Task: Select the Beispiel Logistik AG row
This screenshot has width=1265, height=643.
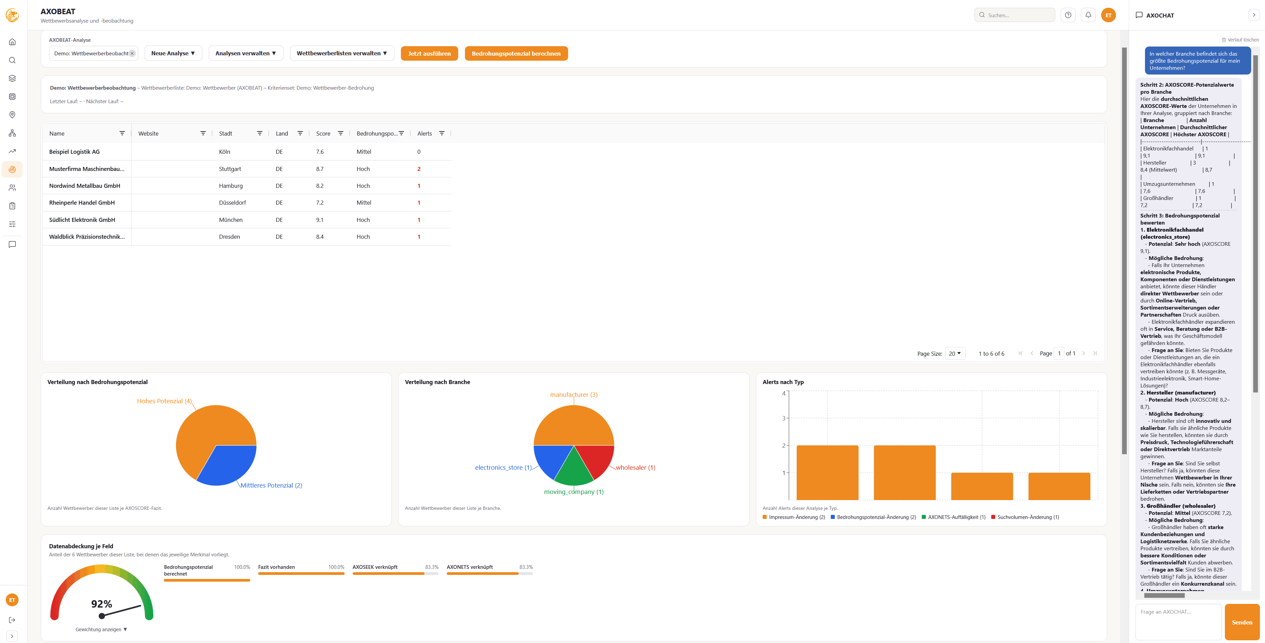Action: coord(247,152)
